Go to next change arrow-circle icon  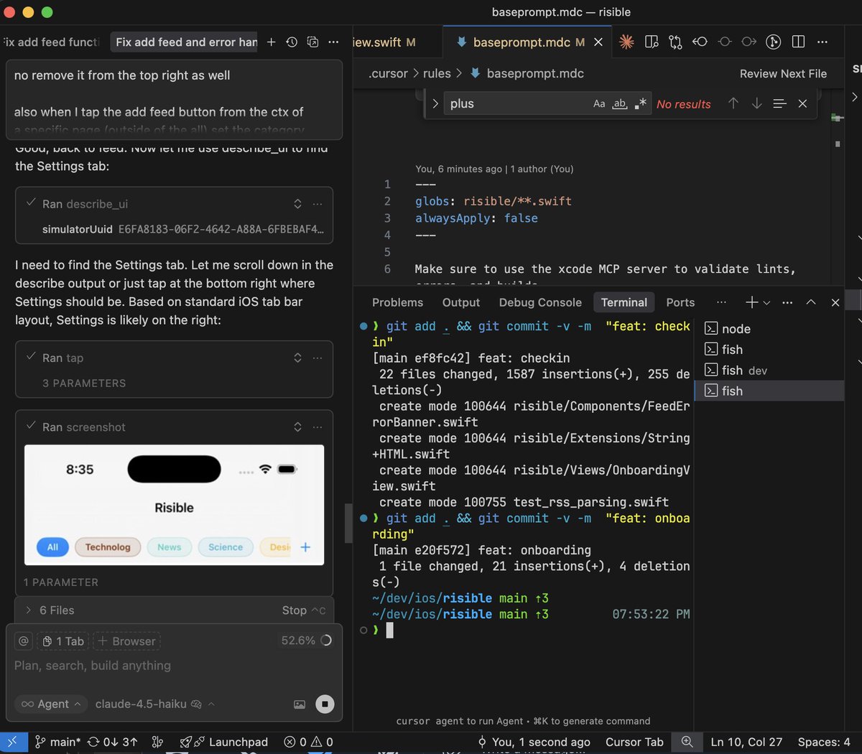pos(749,42)
